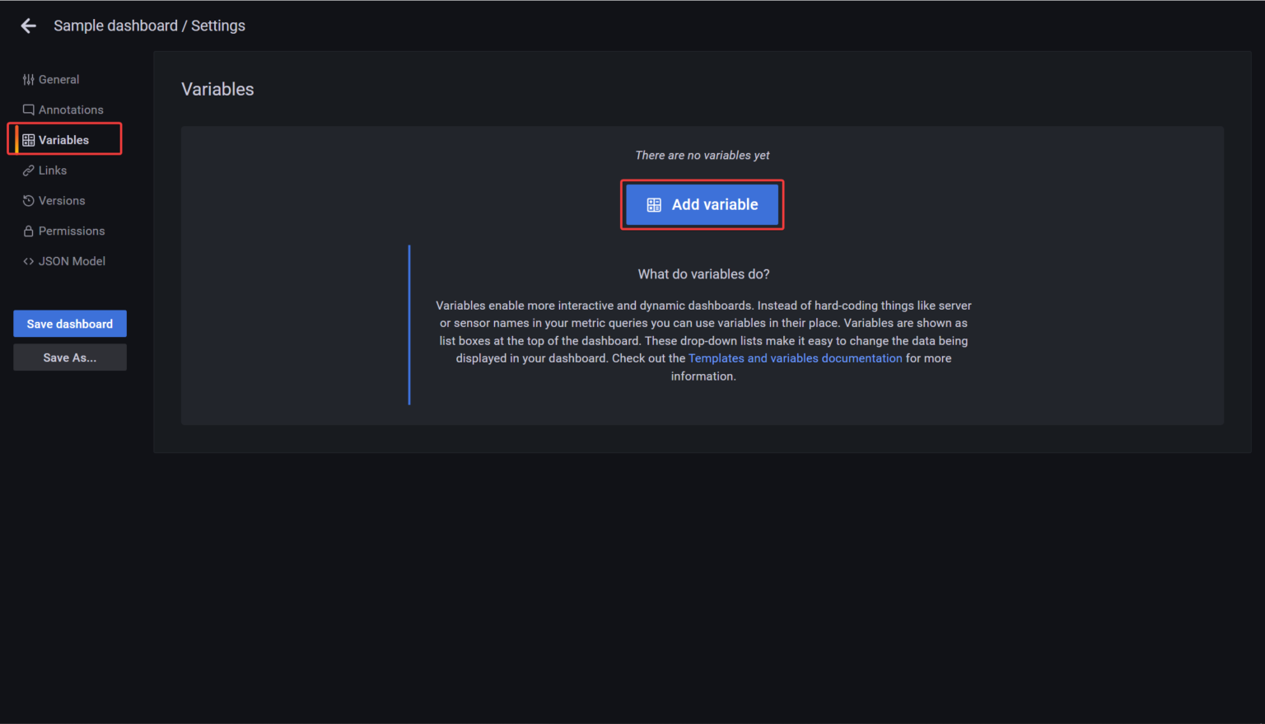
Task: Select the Links settings section
Action: pos(53,170)
